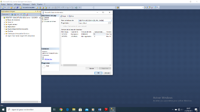Image resolution: width=200 pixels, height=112 pixels.
Task: Open the find combo box dropdown in the toolbar
Action: (143, 7)
